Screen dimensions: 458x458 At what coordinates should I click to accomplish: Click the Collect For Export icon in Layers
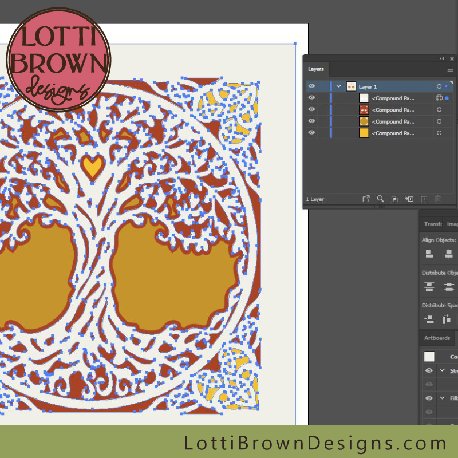pyautogui.click(x=366, y=199)
